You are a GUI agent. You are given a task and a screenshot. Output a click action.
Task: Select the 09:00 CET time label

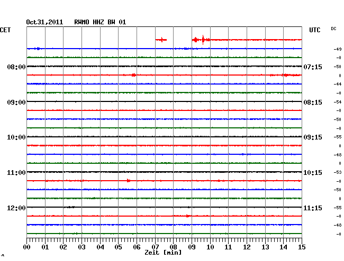pos(16,102)
